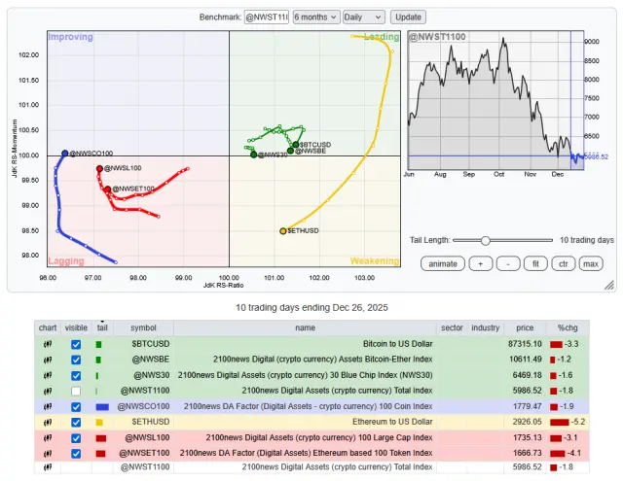Open chart icon for @NWSBE row
623x481 pixels.
coord(48,360)
